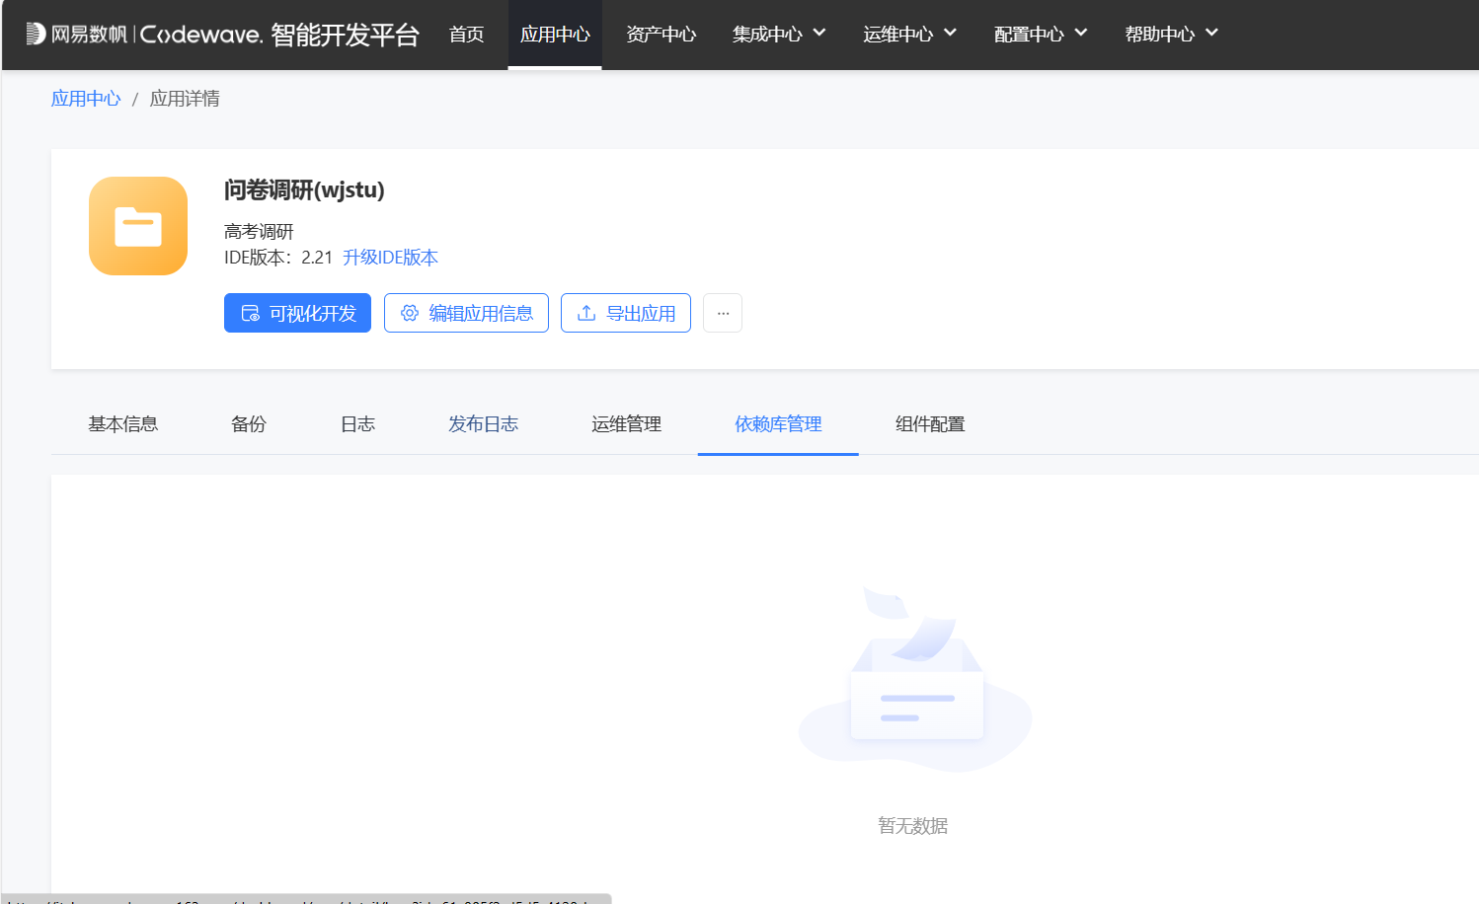Click the 暂无数据 empty state text
This screenshot has width=1479, height=904.
click(x=912, y=826)
